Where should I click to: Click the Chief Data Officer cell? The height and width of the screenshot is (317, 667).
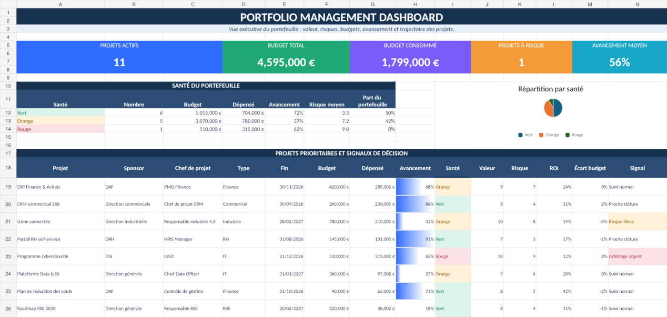tap(193, 274)
